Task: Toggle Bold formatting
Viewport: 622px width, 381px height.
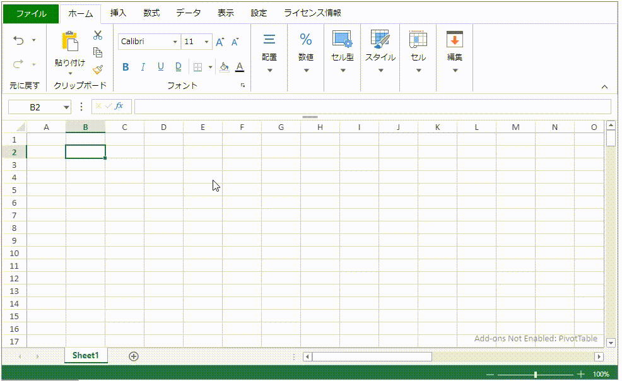Action: tap(126, 67)
